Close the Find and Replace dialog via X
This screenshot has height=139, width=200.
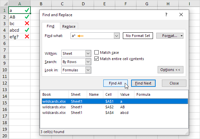[x=181, y=15]
